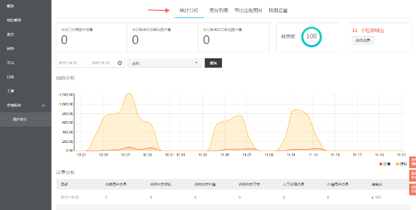This screenshot has width=416, height=210.
Task: Collapse the 增值服务 sidebar section chevron
Action: (44, 106)
